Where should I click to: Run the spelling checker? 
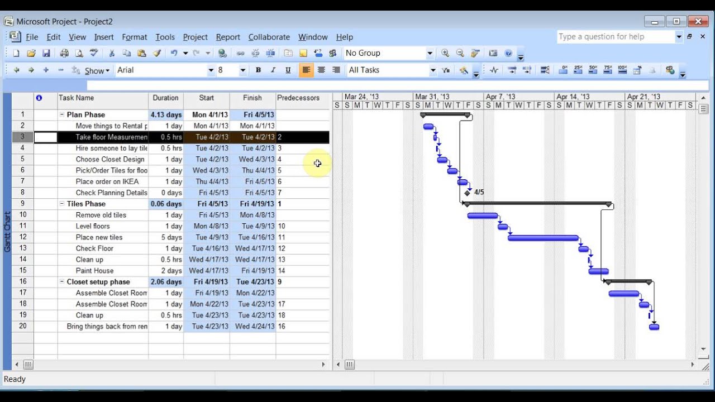tap(94, 52)
